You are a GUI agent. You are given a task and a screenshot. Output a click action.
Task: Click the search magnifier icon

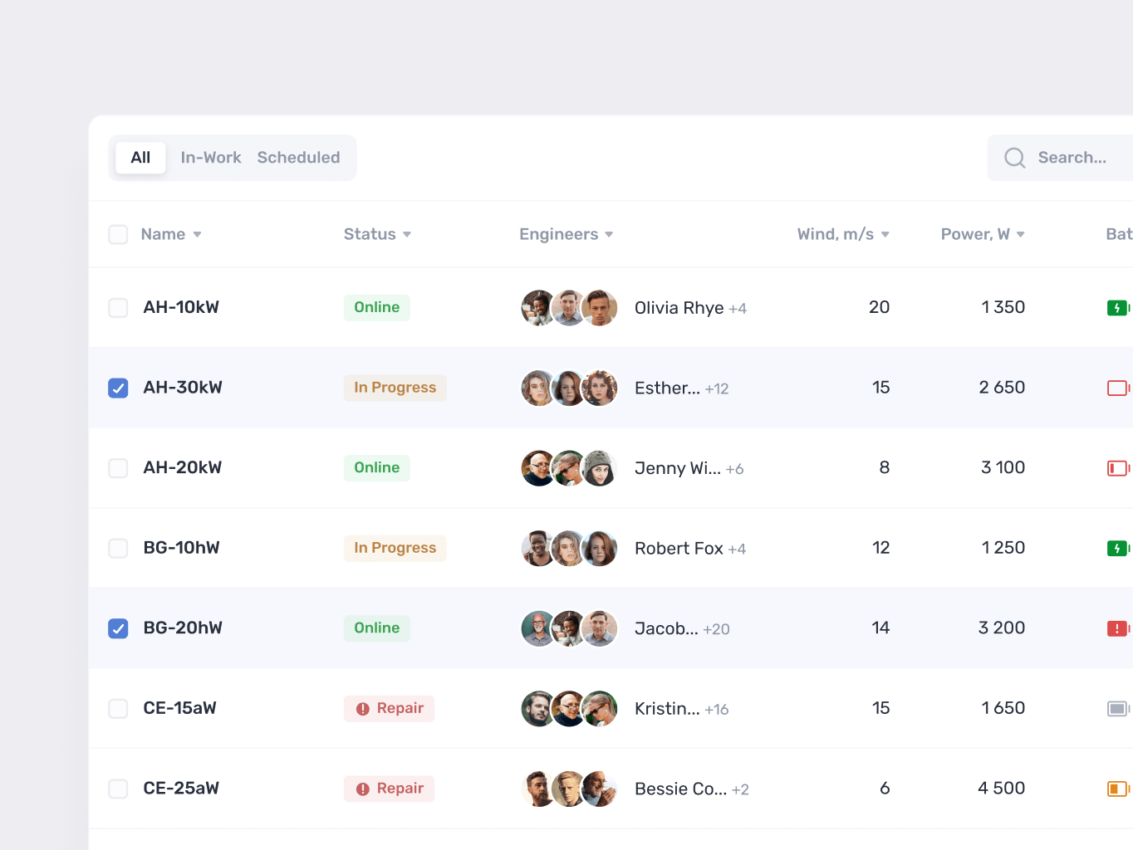[1014, 158]
